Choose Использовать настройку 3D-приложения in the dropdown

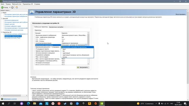[x=77, y=47]
